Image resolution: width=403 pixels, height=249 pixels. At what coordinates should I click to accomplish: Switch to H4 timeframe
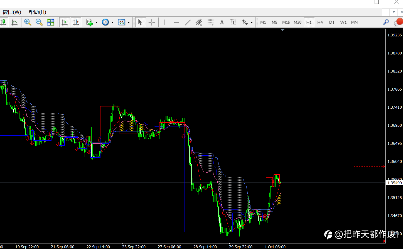[320, 22]
